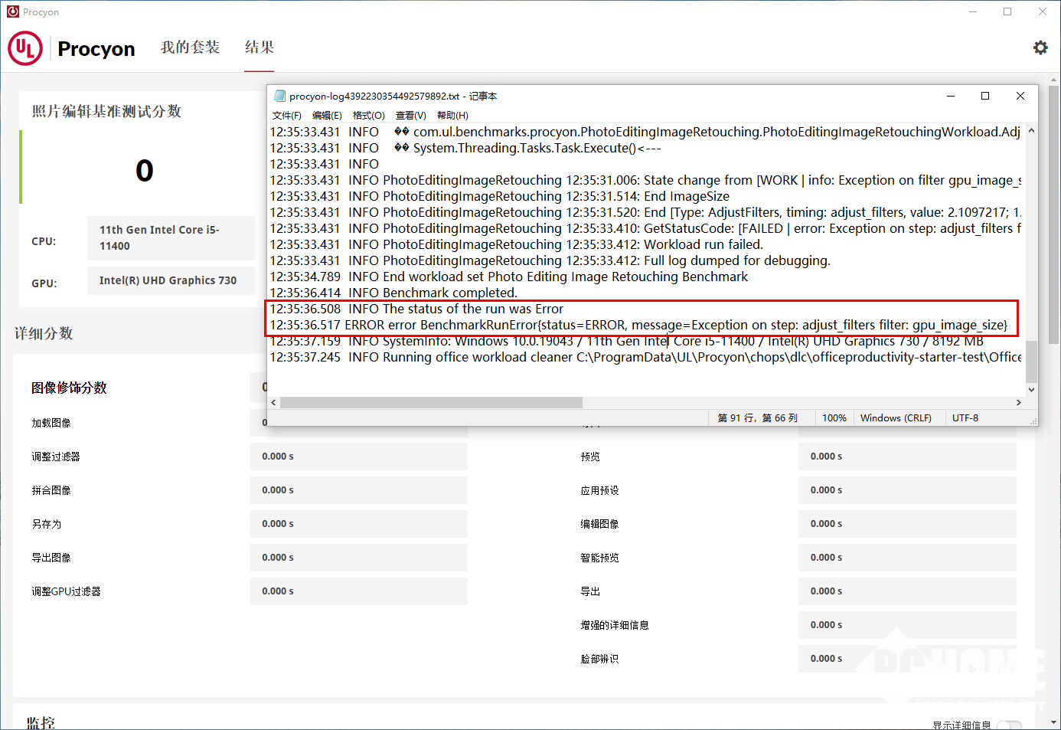Screen dimensions: 1061x730
Task: Click 应用预设 value 0.000 s
Action: pos(907,490)
